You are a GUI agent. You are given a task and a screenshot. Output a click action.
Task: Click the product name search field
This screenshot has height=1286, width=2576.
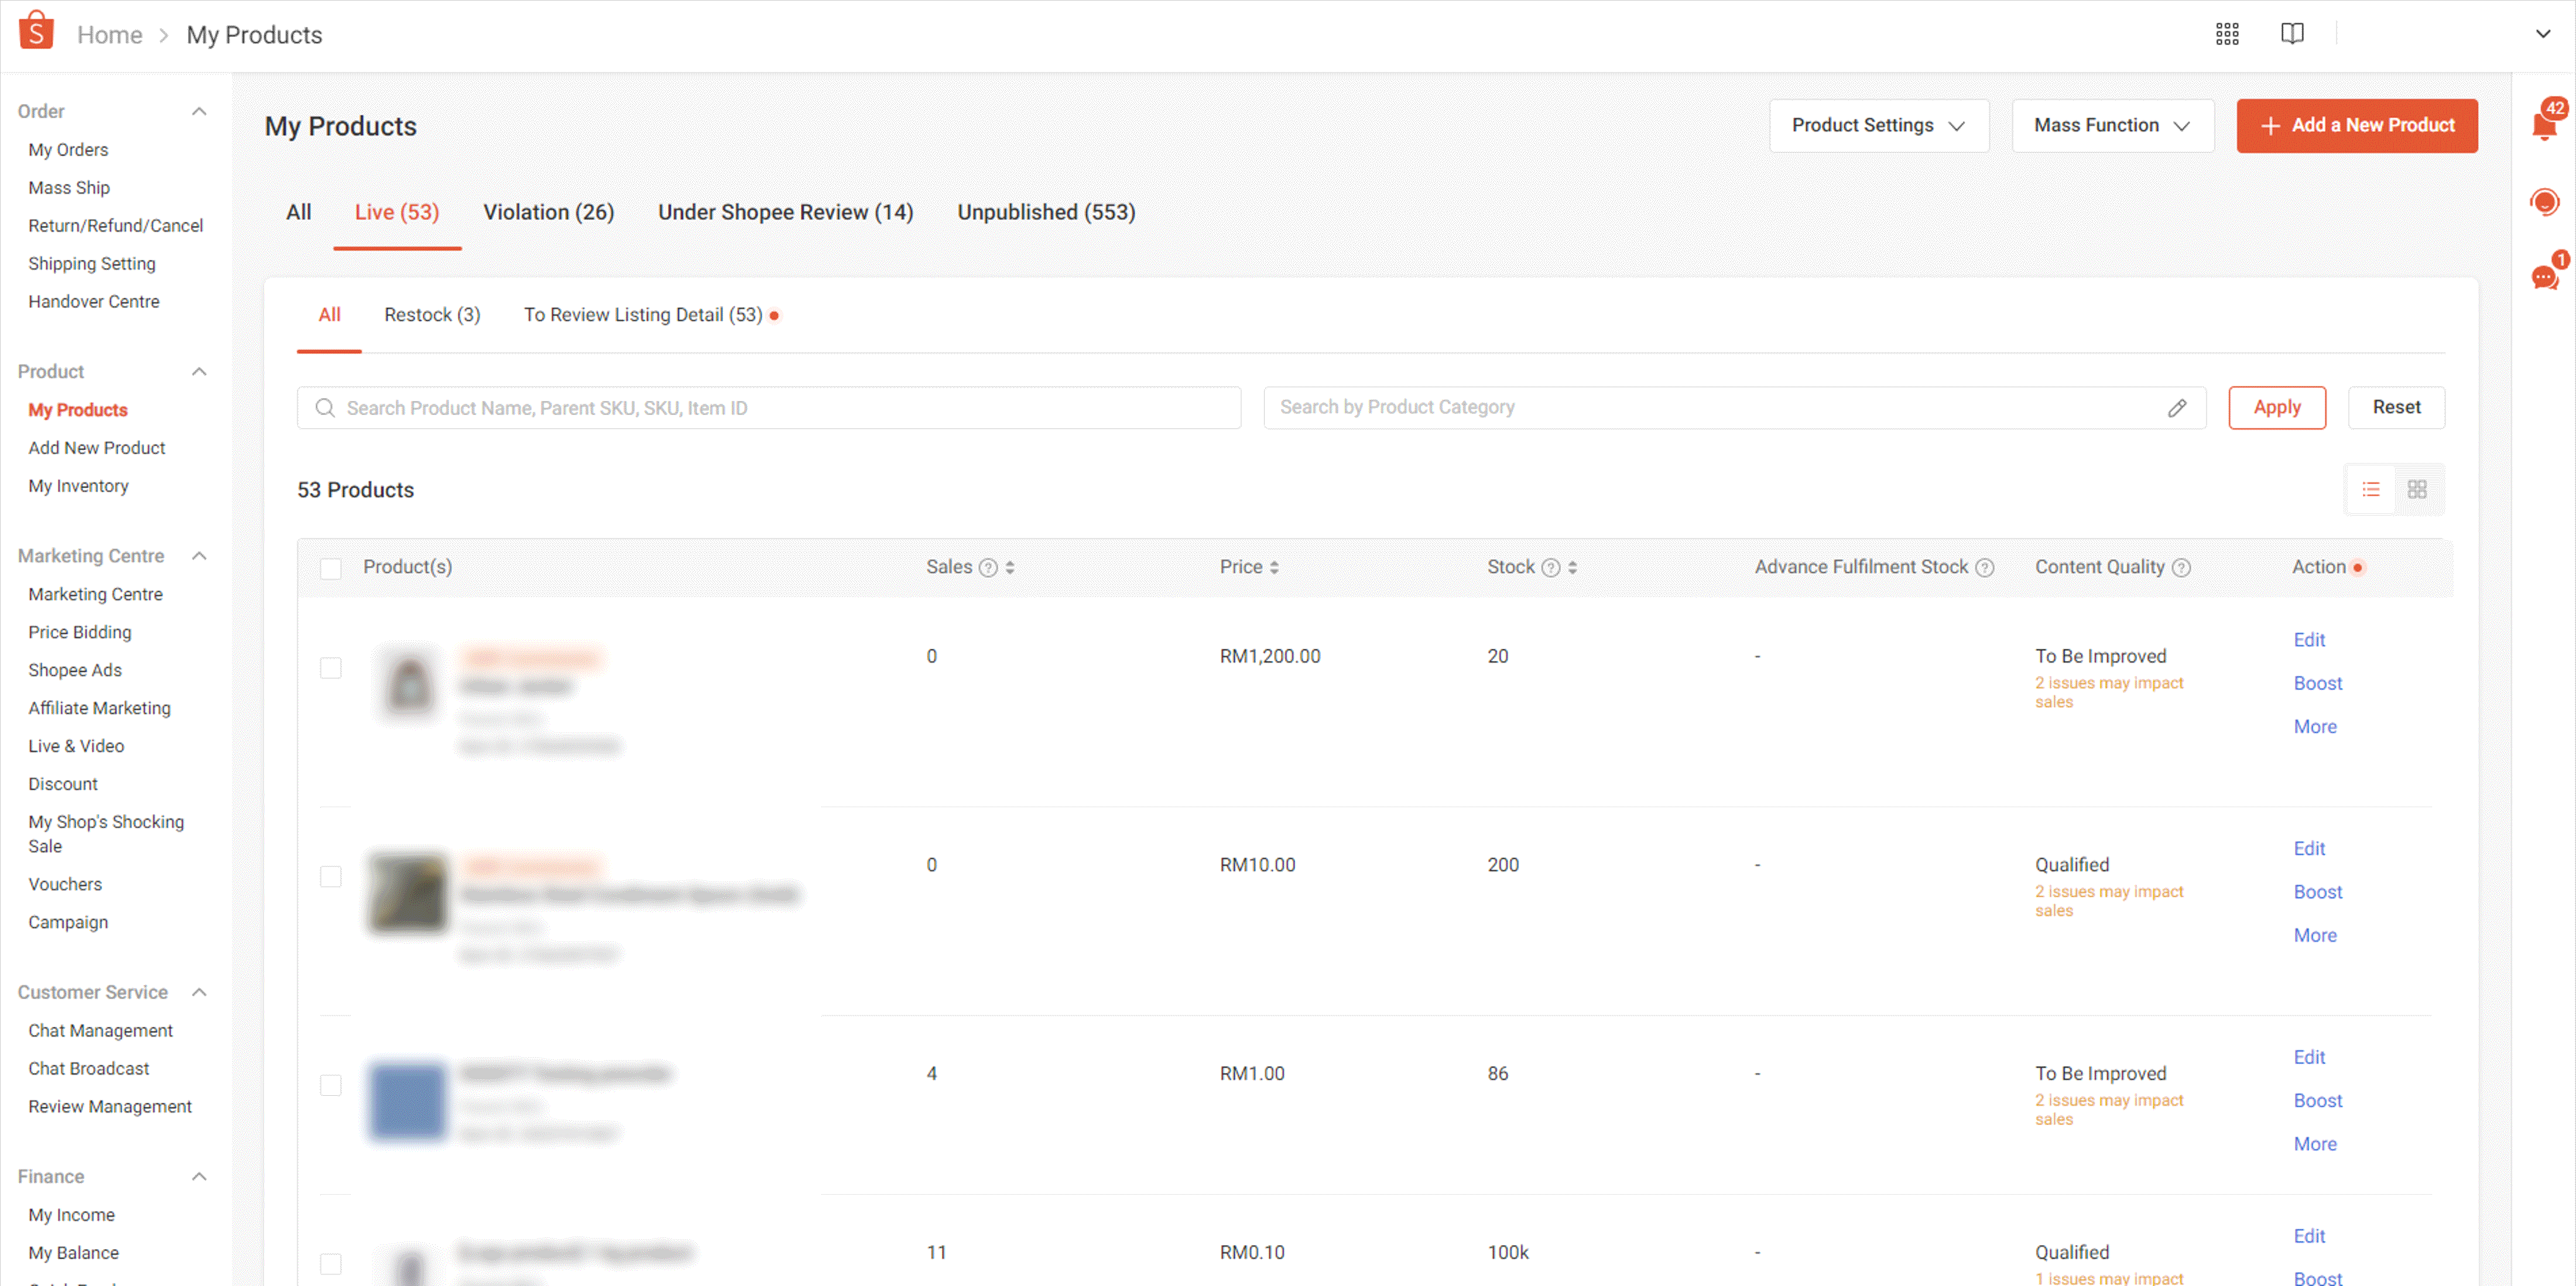click(x=769, y=408)
